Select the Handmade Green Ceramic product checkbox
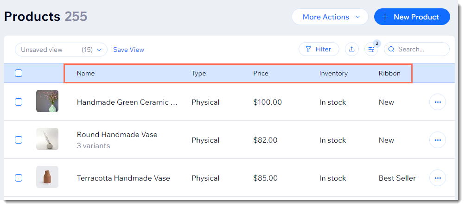The width and height of the screenshot is (465, 207). point(19,102)
